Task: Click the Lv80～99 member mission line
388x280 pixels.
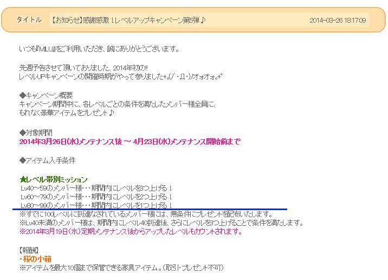Action: (96, 205)
